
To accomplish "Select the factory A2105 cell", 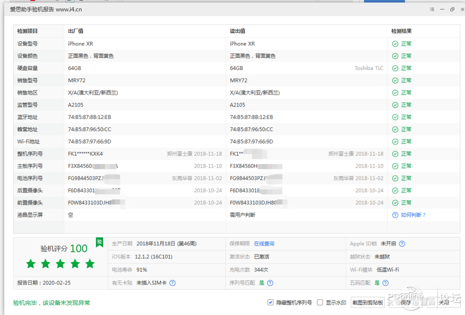I will click(76, 105).
